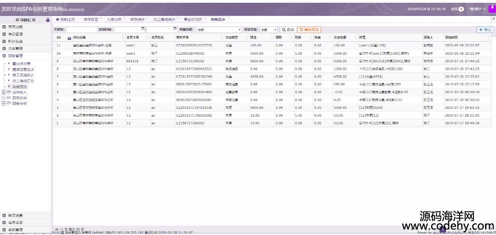Image resolution: width=496 pixels, height=235 pixels.
Task: Switch to the 入库分析 tab
Action: pos(114,20)
